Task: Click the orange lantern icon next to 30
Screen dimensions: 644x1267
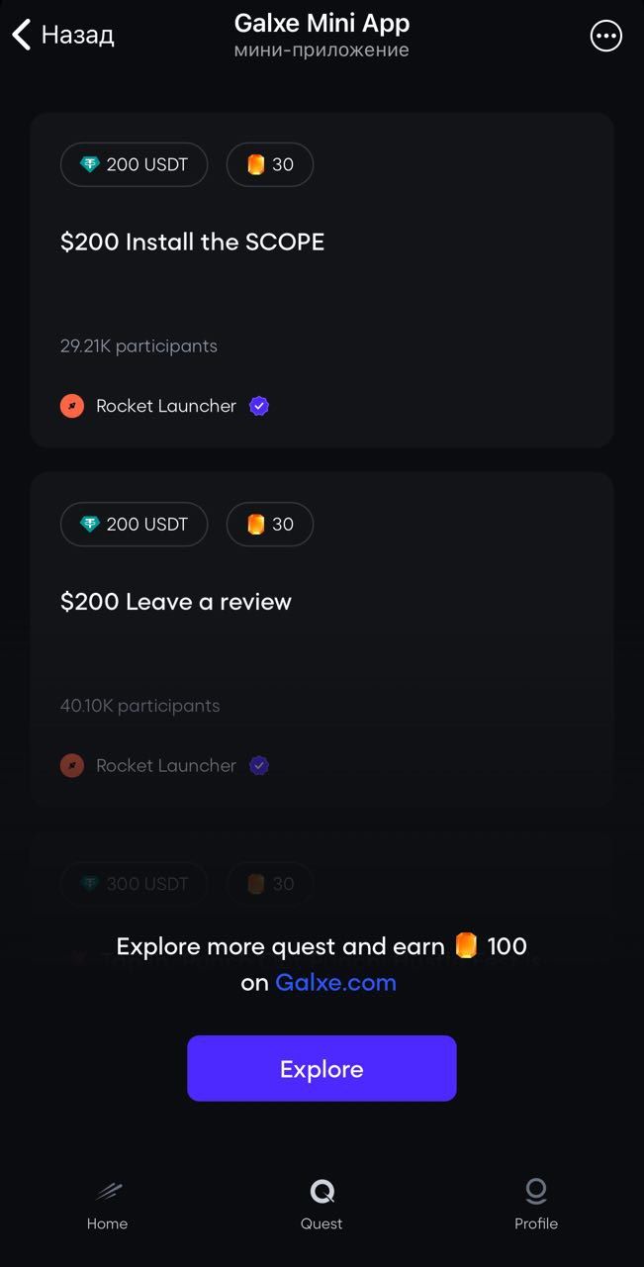Action: [x=256, y=164]
